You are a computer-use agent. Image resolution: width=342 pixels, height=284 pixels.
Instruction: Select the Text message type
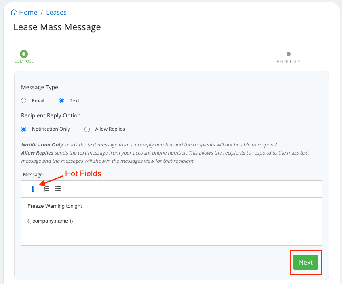pyautogui.click(x=61, y=100)
